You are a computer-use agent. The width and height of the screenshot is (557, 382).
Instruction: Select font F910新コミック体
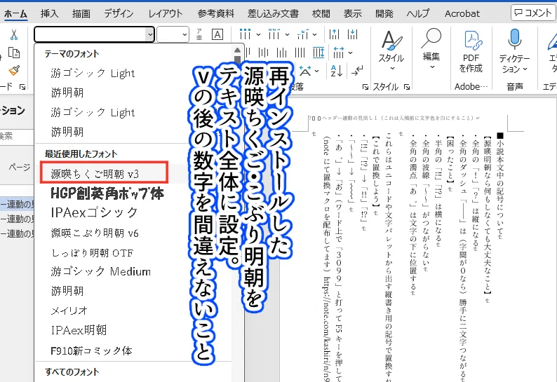tap(91, 350)
